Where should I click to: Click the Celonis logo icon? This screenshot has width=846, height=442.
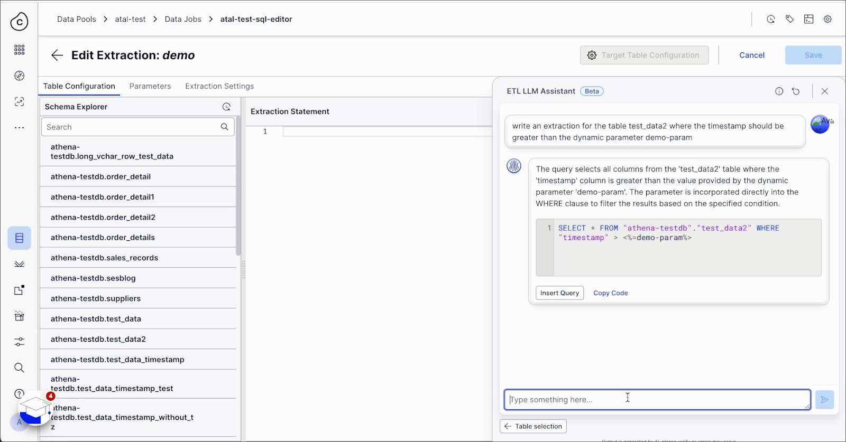pos(19,22)
